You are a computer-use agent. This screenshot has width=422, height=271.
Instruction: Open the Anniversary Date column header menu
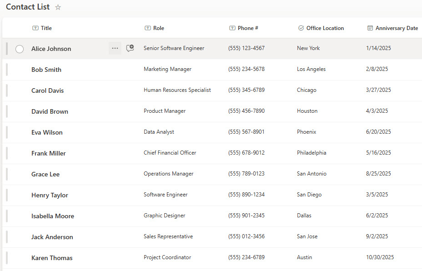tap(397, 28)
